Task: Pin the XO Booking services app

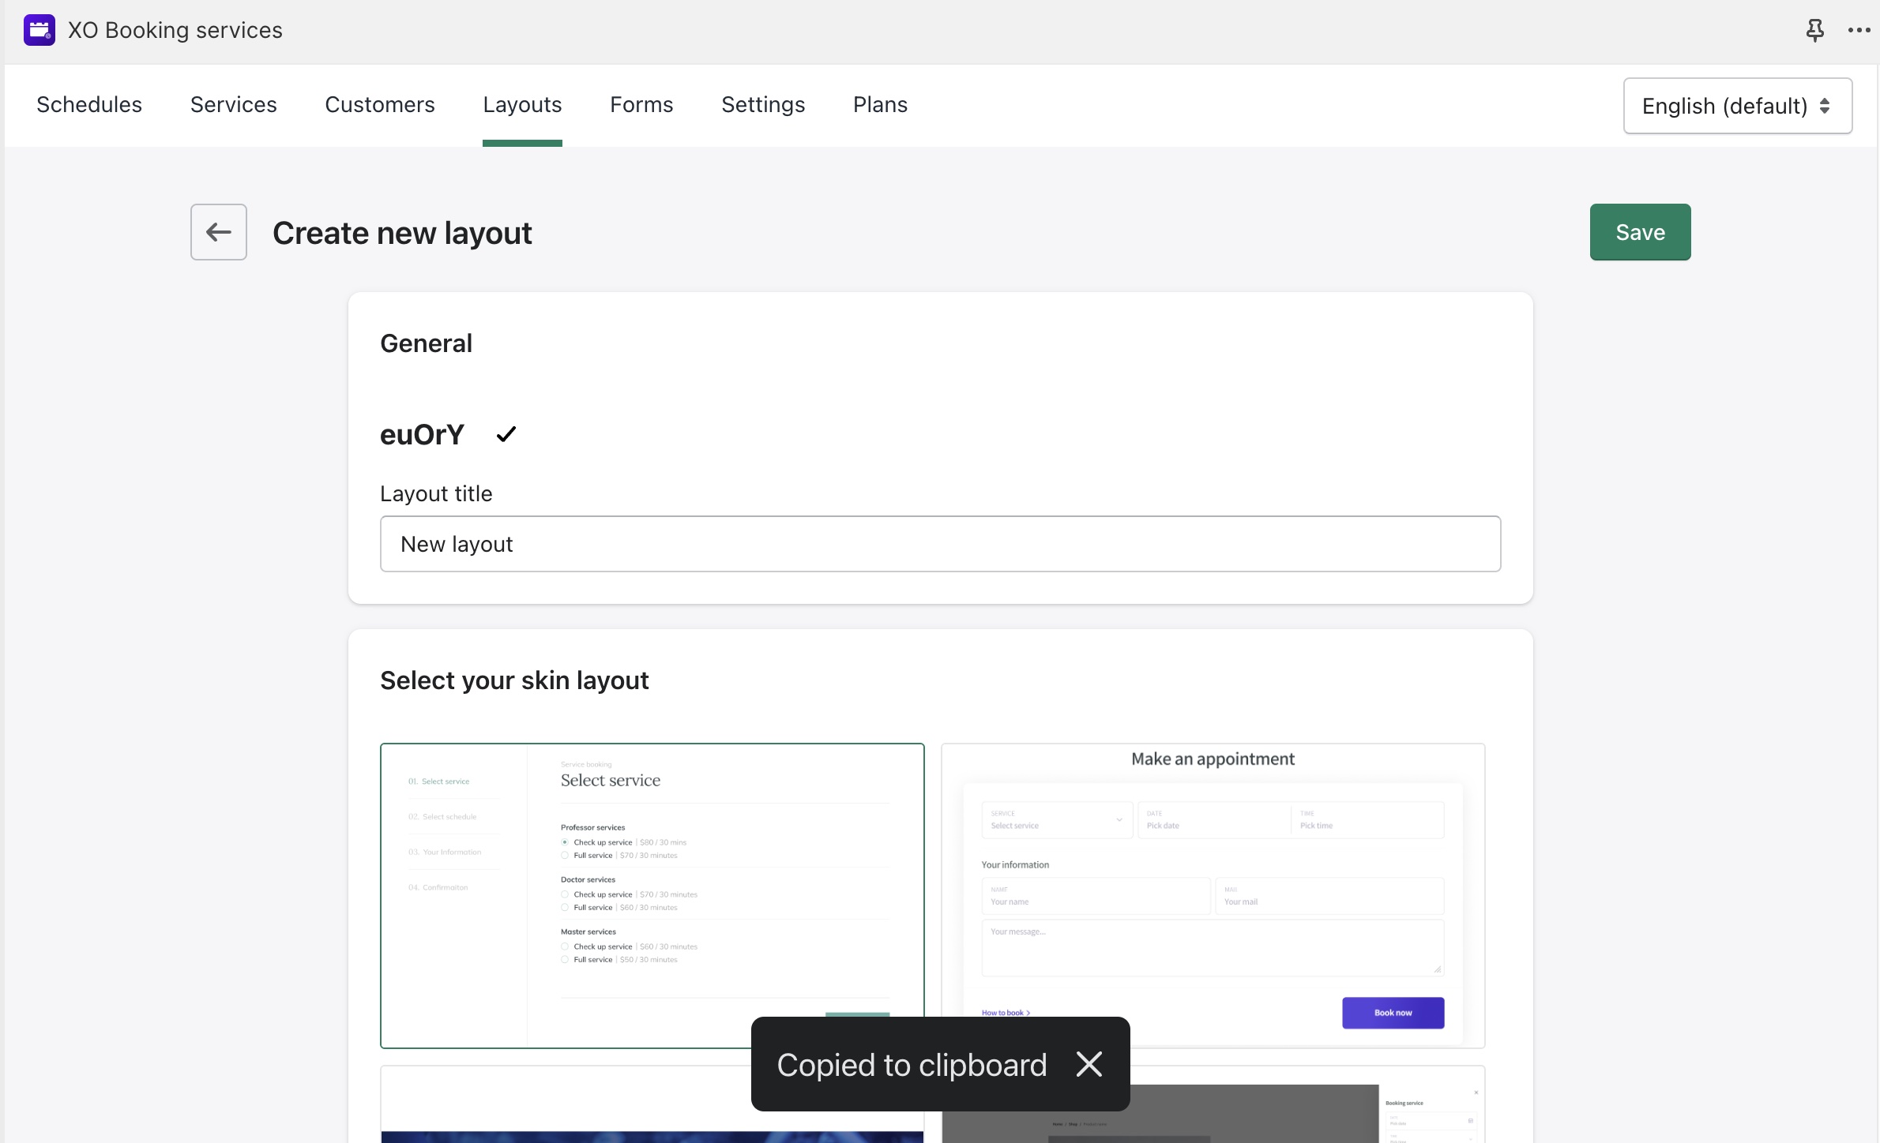Action: tap(1814, 30)
